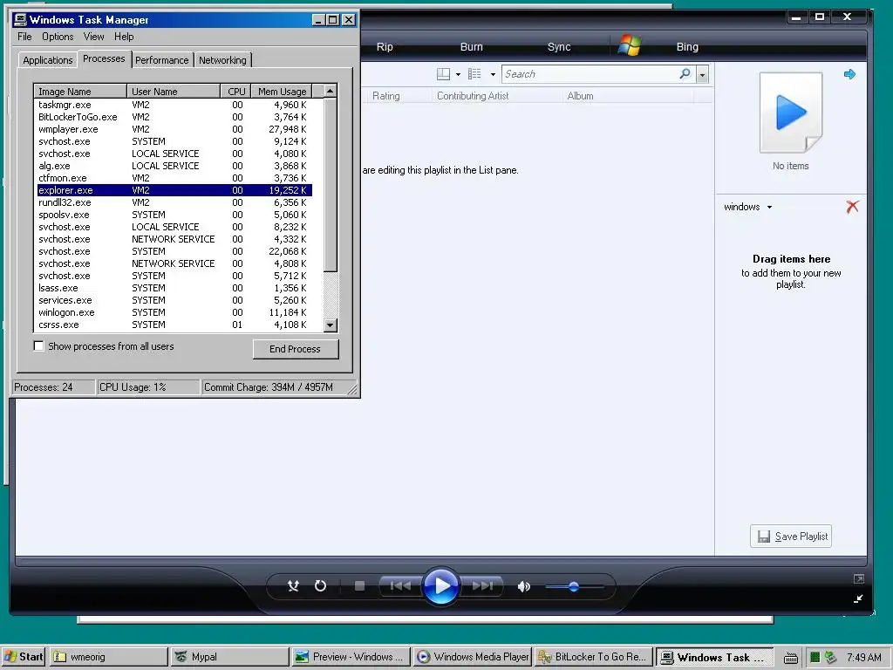The image size is (893, 670).
Task: Click the full screen view icon
Action: [859, 579]
